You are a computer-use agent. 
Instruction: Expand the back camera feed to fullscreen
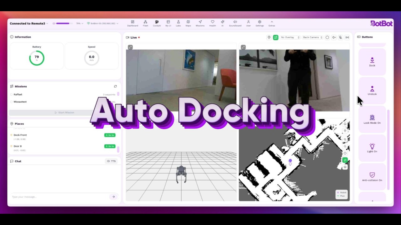click(243, 47)
